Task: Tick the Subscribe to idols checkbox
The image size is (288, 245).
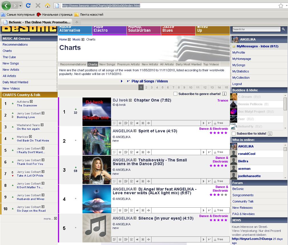Action: click(234, 133)
